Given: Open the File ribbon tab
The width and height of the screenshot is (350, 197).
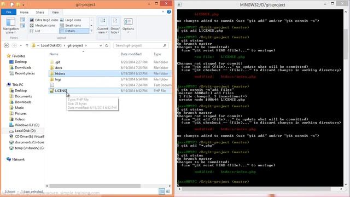Looking at the screenshot, I should click(9, 12).
